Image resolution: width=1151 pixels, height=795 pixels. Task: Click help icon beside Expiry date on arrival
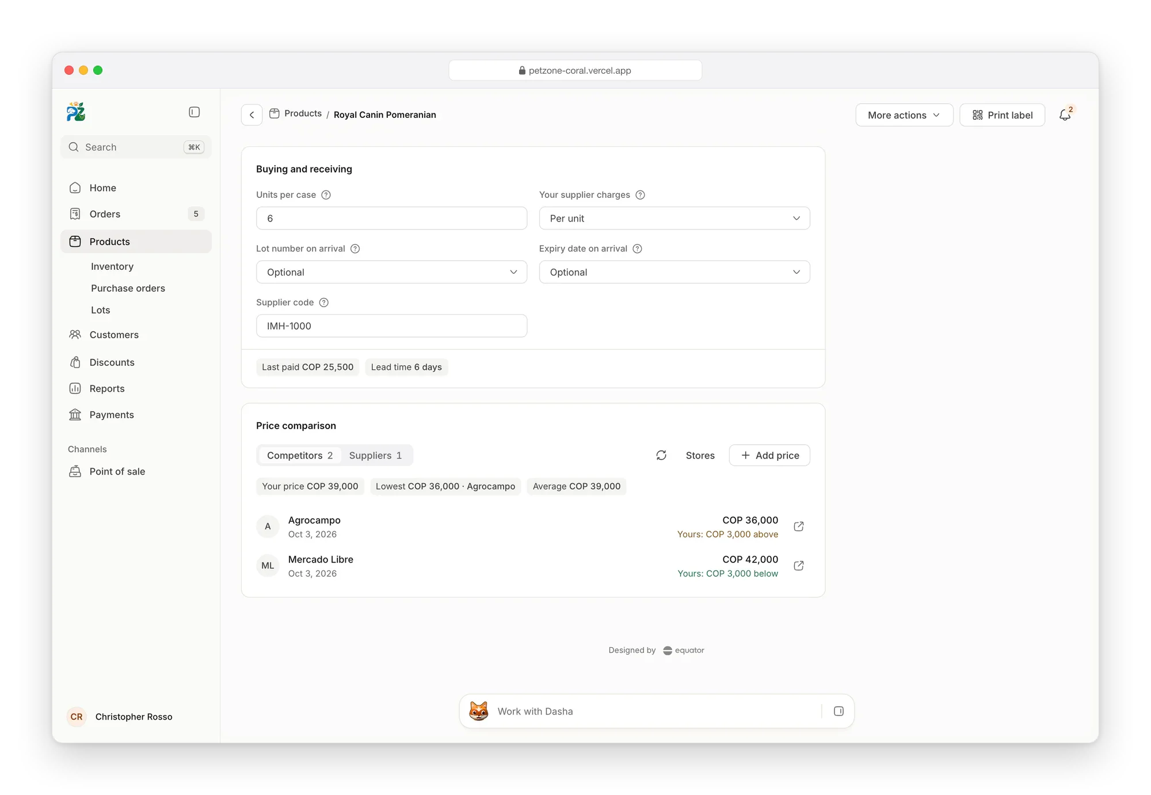click(637, 249)
